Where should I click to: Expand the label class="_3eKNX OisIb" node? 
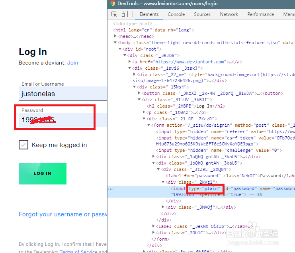coord(153,226)
